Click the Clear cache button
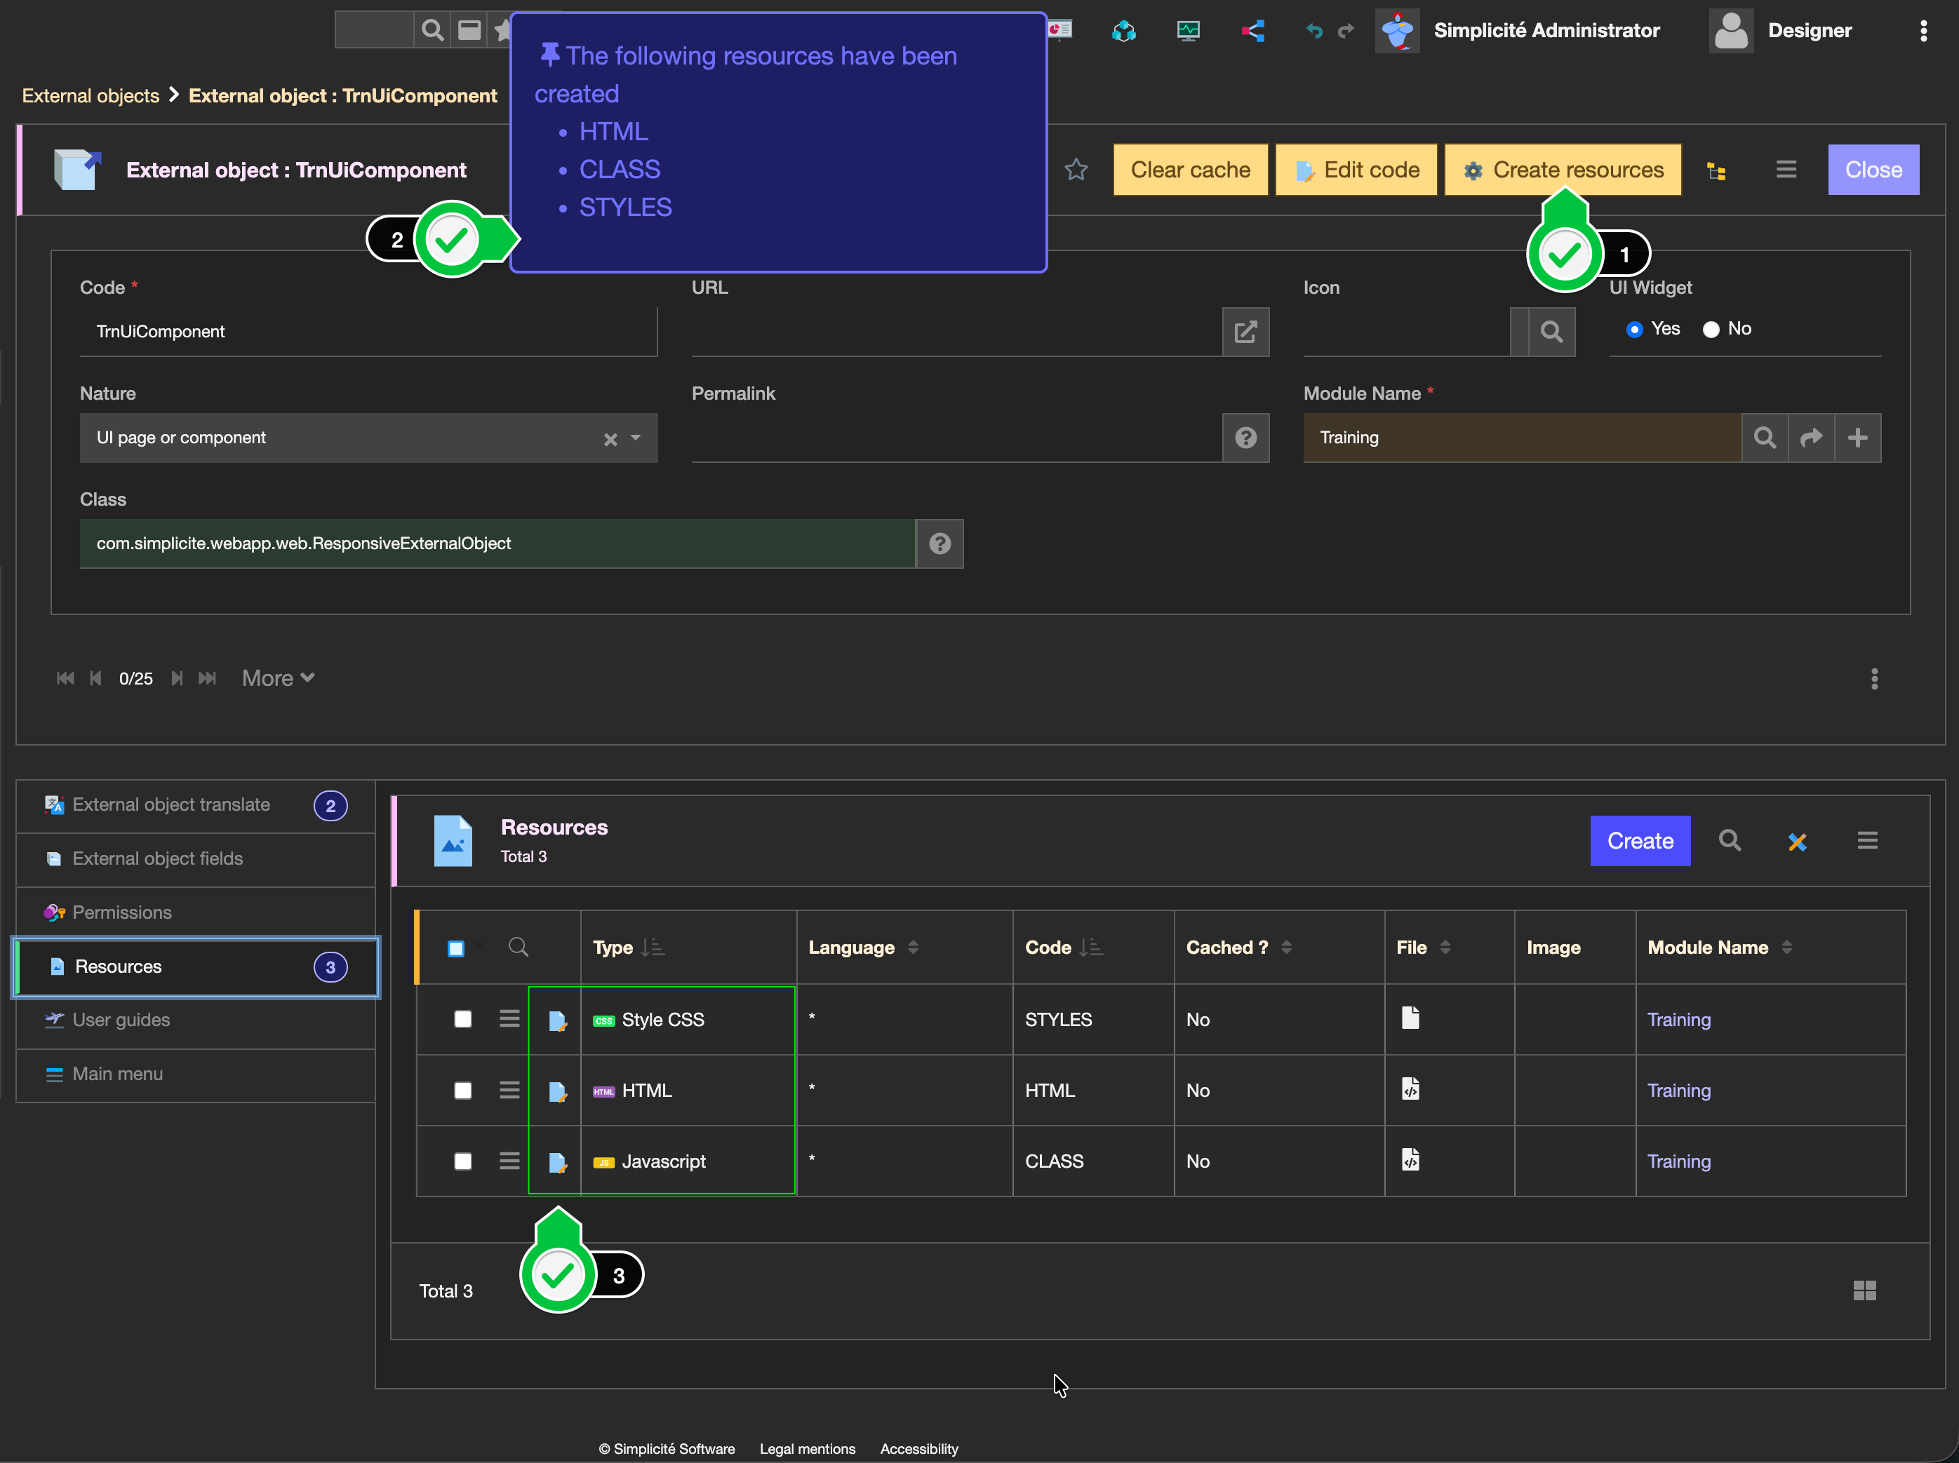This screenshot has width=1959, height=1463. point(1189,170)
